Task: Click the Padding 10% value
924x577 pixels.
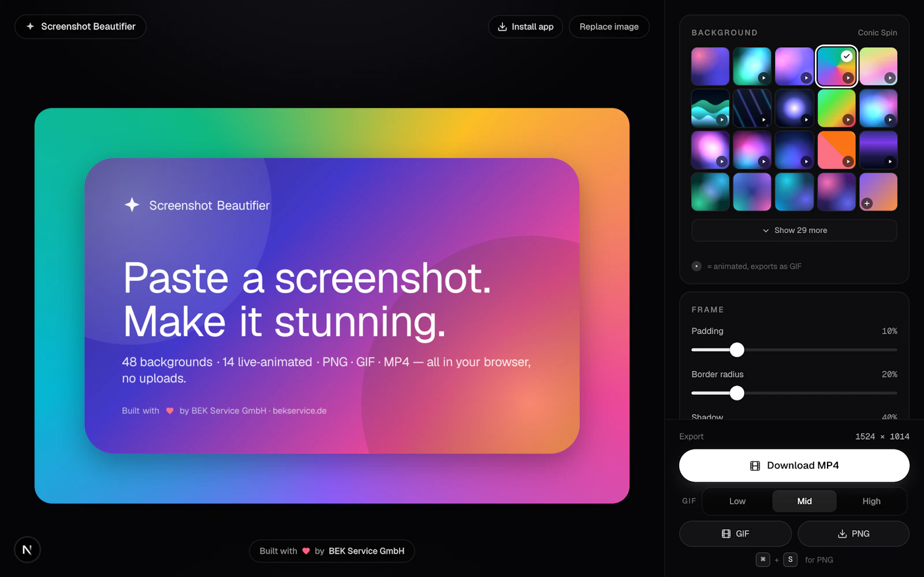Action: pyautogui.click(x=889, y=331)
